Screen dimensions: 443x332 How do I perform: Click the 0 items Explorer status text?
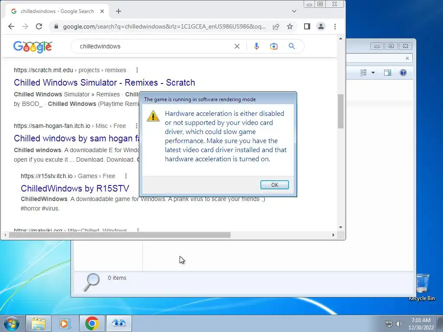click(117, 278)
